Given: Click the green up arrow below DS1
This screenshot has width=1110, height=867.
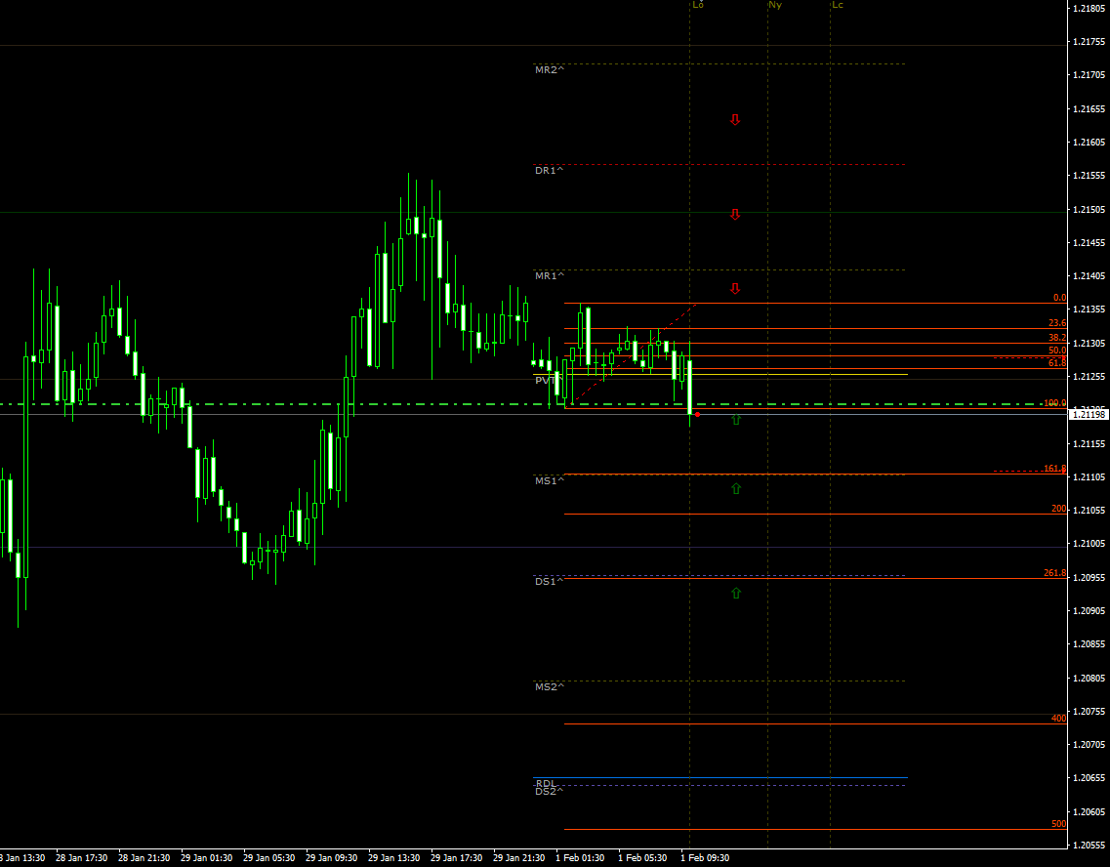Looking at the screenshot, I should (x=735, y=593).
